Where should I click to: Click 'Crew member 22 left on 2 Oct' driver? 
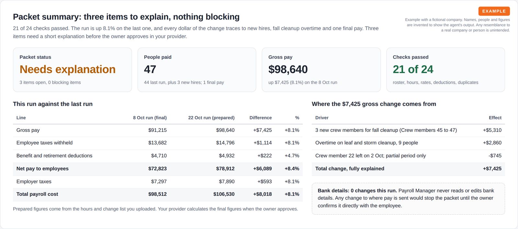[370, 156]
